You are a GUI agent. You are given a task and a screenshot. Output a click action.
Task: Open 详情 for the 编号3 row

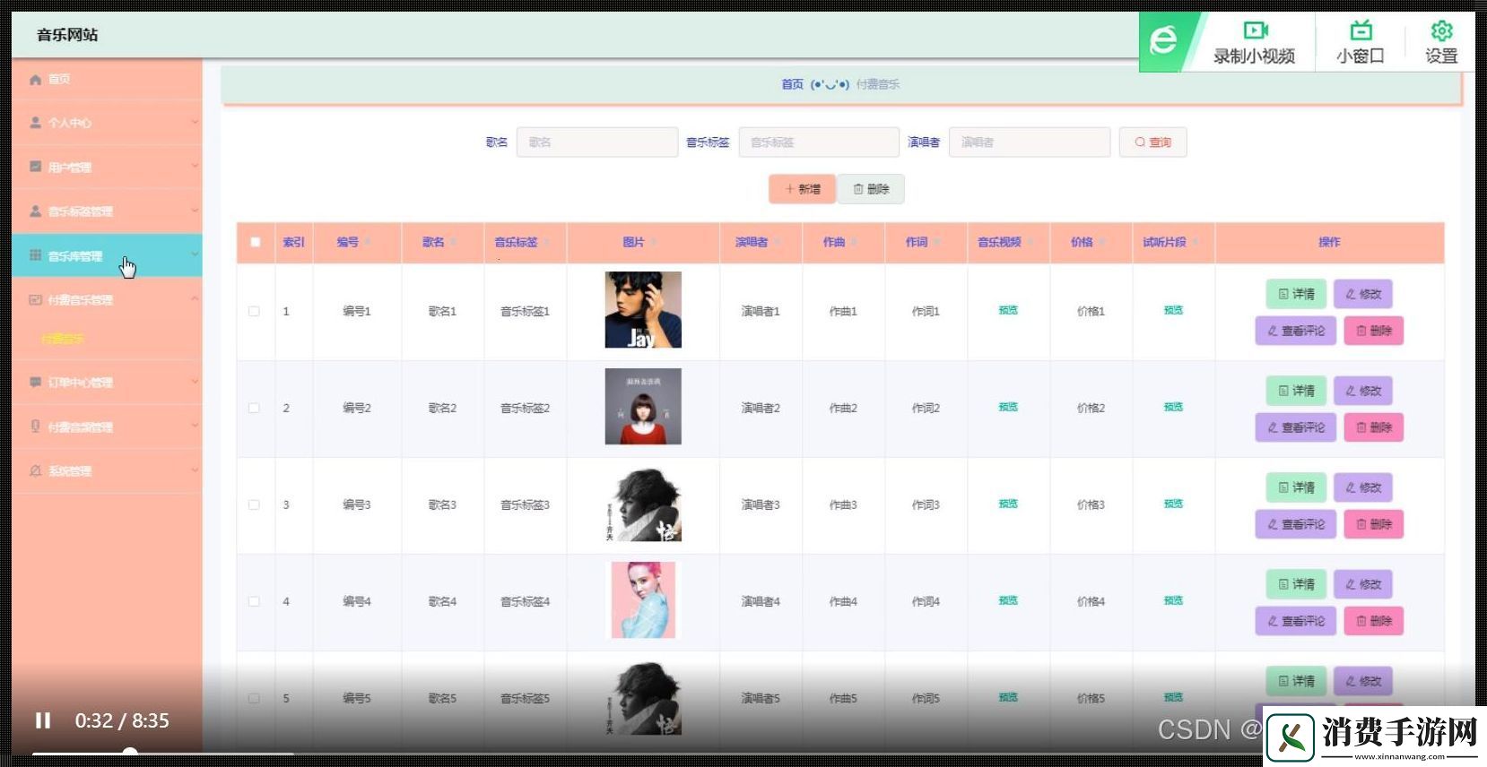(x=1296, y=487)
